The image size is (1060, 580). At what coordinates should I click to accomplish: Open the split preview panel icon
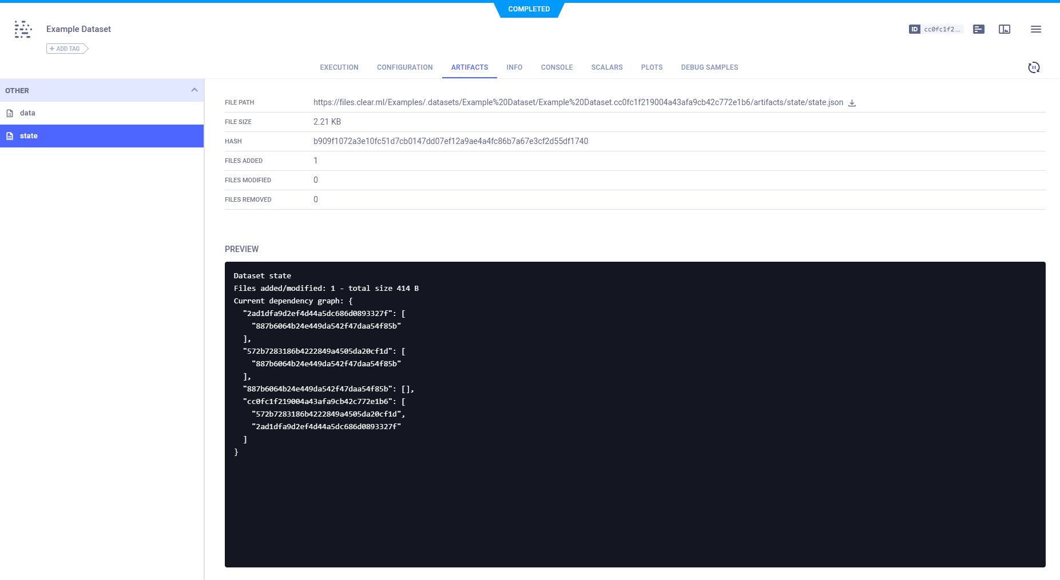click(x=1005, y=29)
